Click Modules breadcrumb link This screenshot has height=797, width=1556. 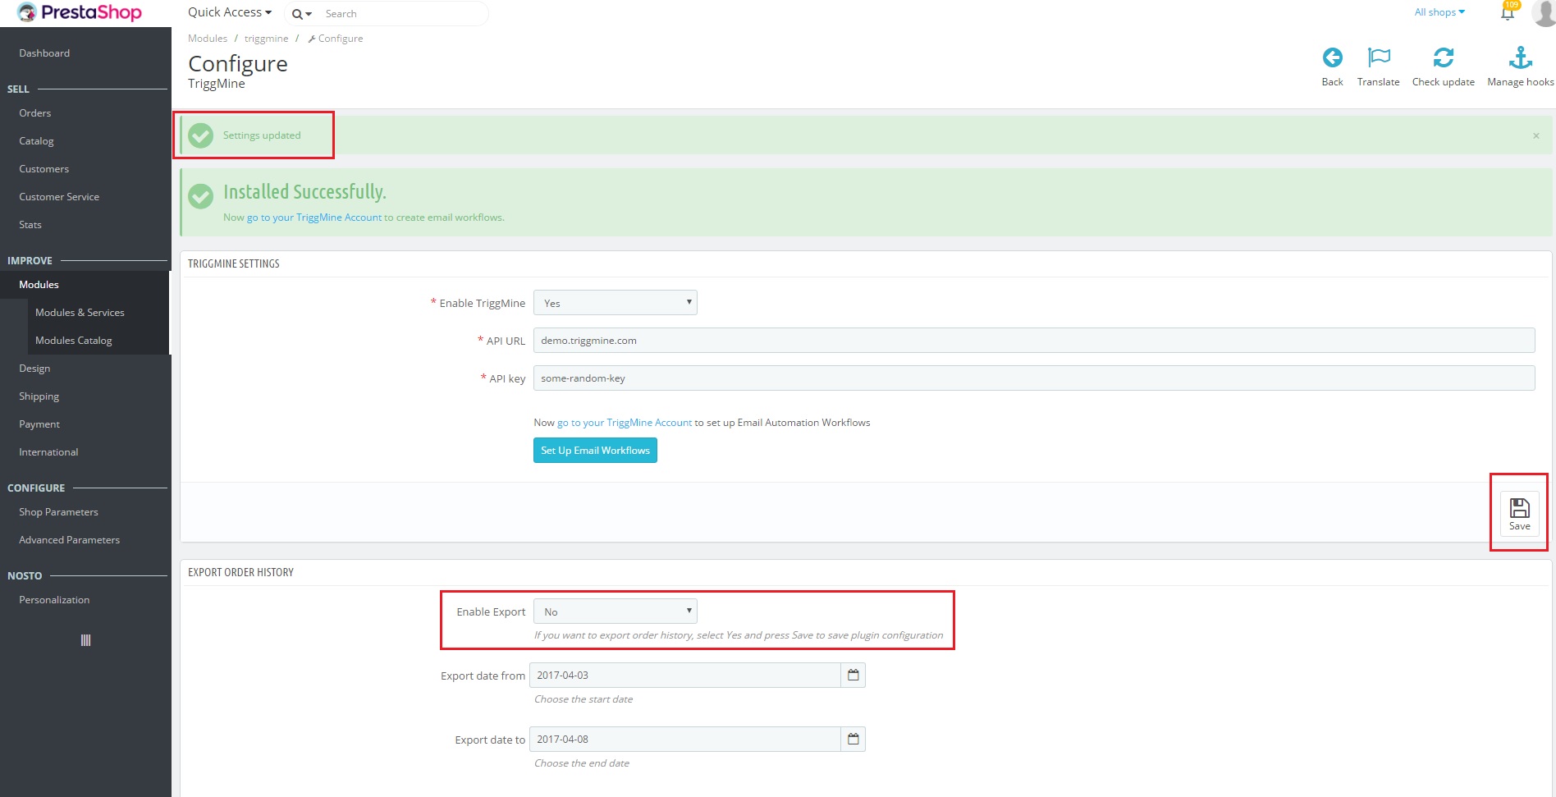tap(208, 39)
